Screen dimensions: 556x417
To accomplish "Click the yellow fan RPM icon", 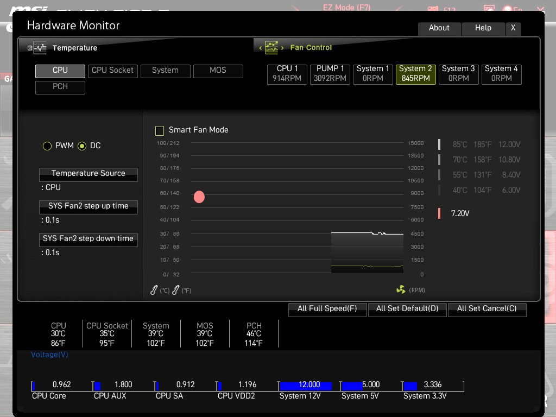I will tap(401, 290).
